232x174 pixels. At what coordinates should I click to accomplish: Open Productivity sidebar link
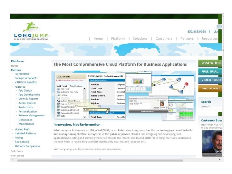[x=25, y=107]
